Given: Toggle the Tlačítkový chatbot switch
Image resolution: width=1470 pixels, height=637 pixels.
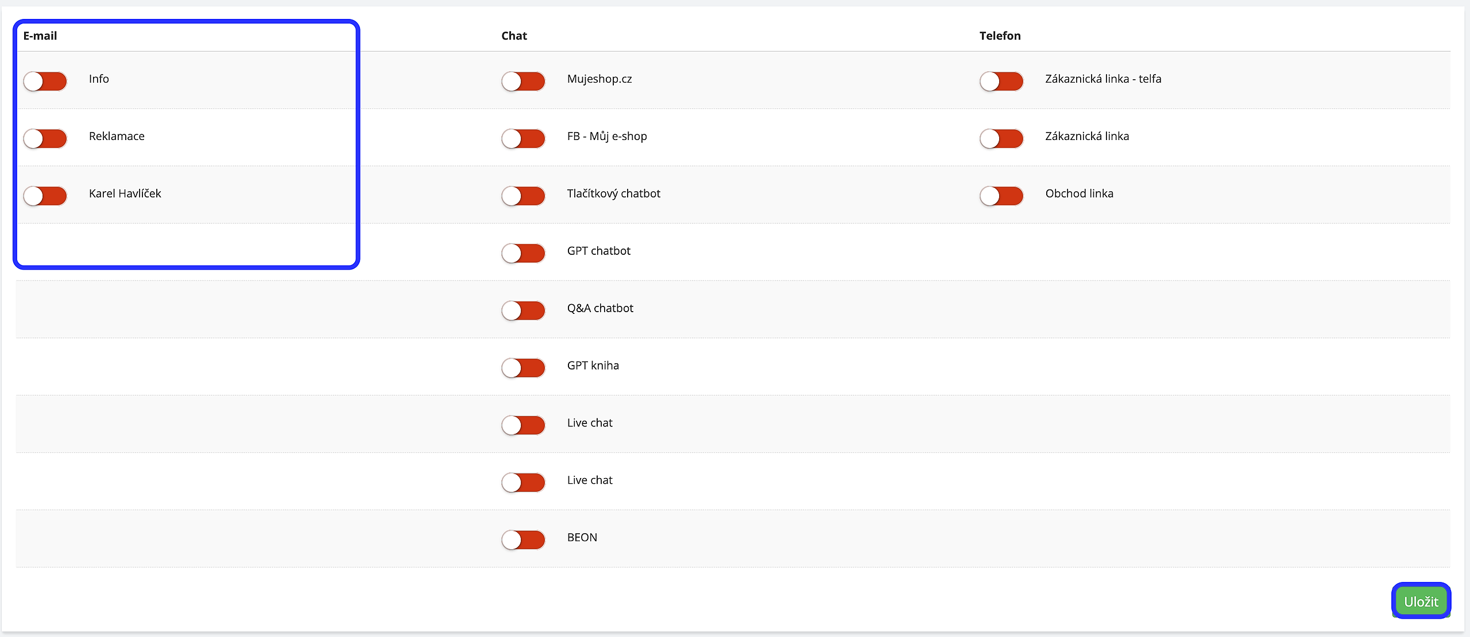Looking at the screenshot, I should (x=523, y=196).
